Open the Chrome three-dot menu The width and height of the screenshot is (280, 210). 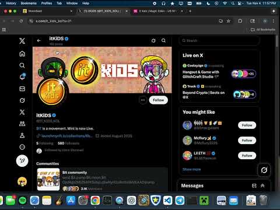[274, 21]
